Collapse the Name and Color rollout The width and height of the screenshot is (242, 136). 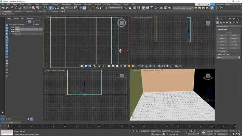pos(223,54)
